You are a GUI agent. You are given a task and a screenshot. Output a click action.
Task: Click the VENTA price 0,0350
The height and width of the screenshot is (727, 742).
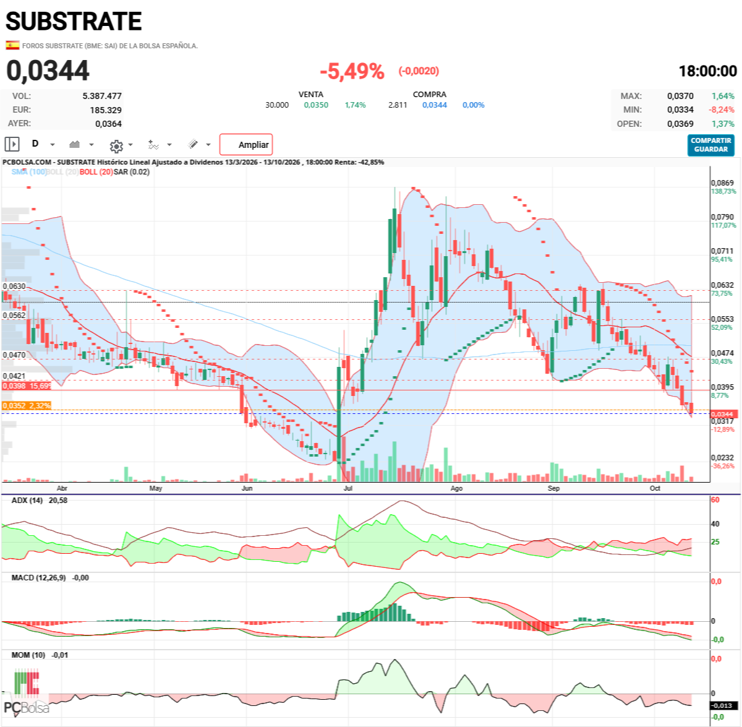tap(316, 105)
